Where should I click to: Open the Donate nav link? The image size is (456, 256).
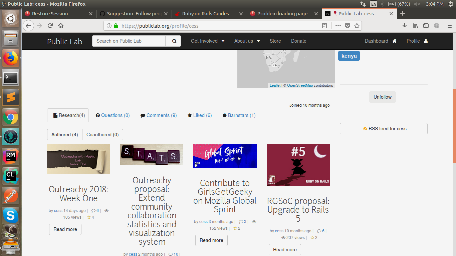[298, 41]
